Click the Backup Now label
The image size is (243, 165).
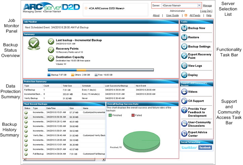click(196, 28)
